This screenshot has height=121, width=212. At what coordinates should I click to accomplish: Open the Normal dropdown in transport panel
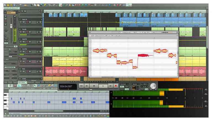[x=136, y=84]
